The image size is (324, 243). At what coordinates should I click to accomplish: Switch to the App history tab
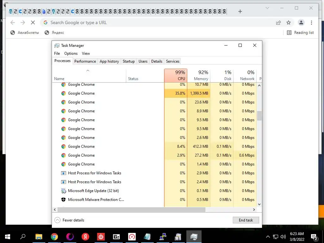tap(109, 61)
